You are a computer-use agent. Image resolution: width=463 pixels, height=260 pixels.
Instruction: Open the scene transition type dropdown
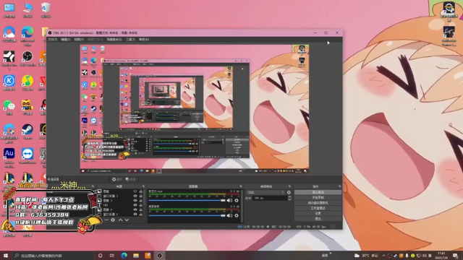(x=266, y=192)
